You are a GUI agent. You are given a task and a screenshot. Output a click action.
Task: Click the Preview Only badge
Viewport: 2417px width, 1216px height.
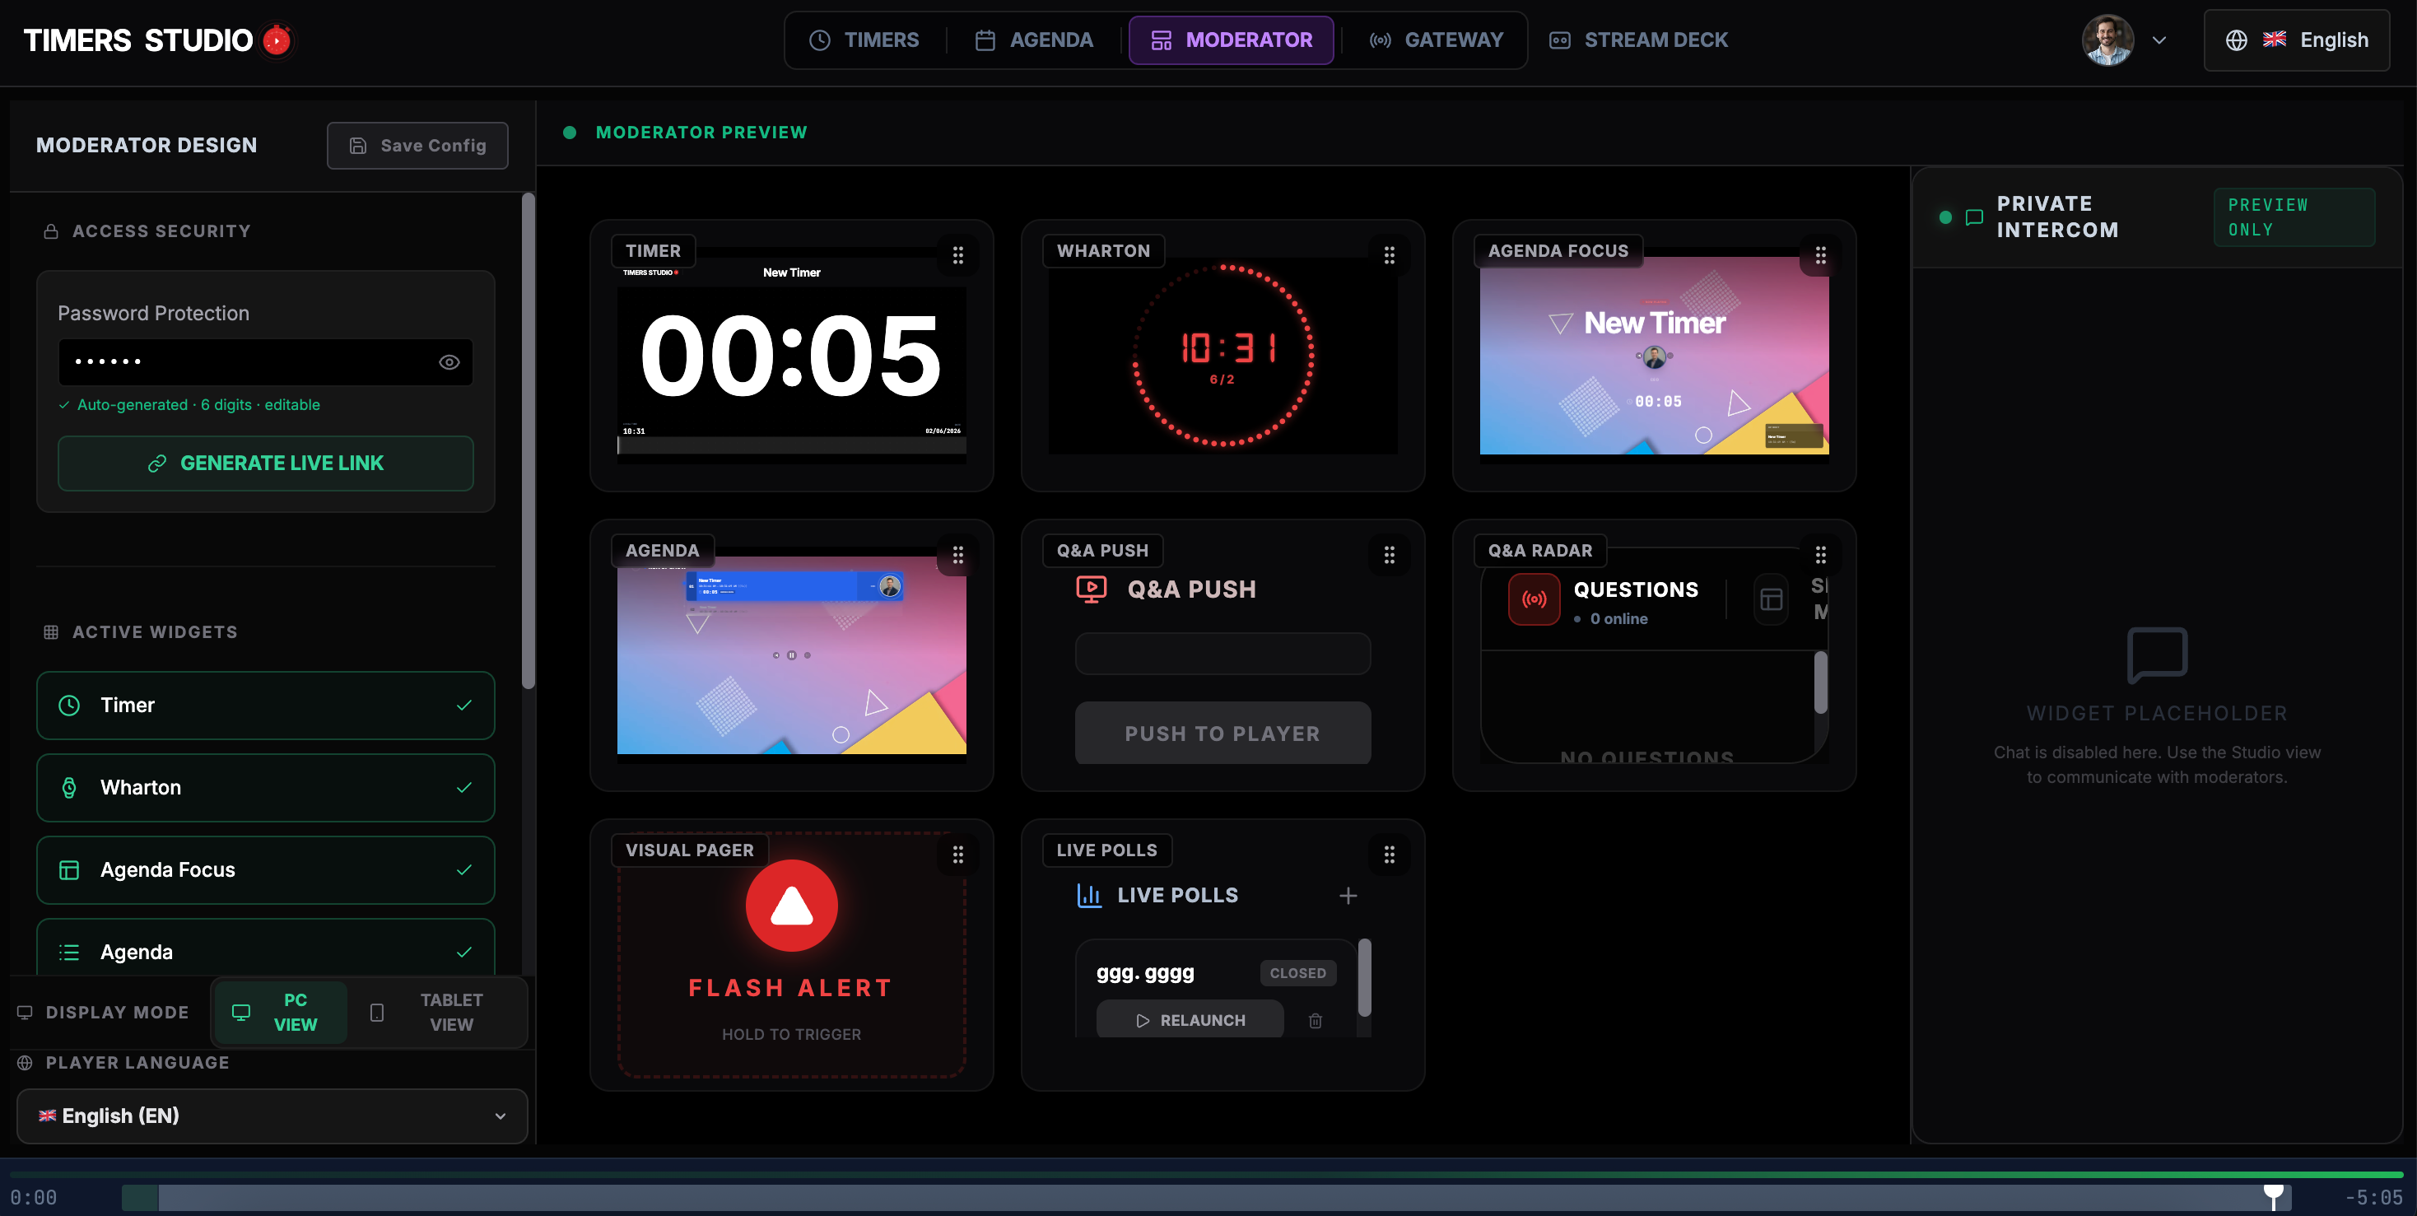pyautogui.click(x=2294, y=217)
